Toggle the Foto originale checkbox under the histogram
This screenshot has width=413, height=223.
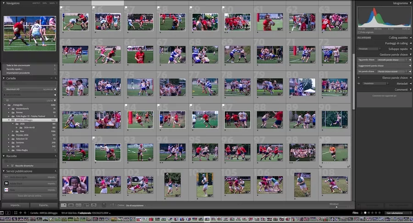click(359, 32)
